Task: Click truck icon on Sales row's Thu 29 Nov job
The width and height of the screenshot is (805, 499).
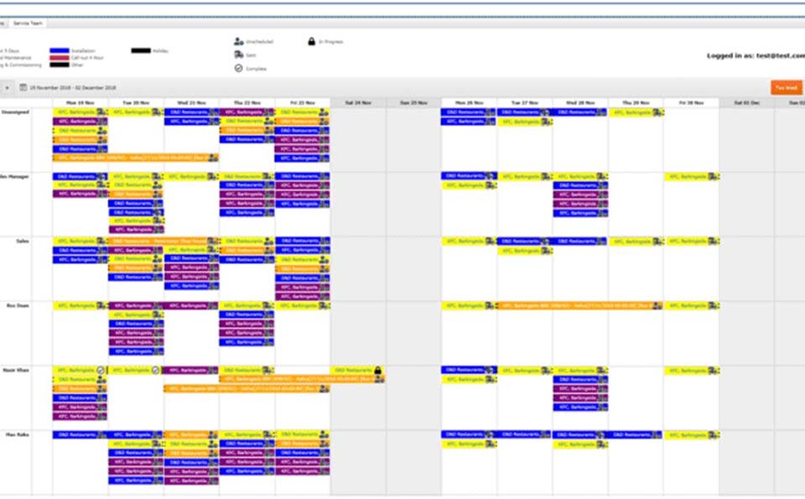Action: click(x=657, y=242)
